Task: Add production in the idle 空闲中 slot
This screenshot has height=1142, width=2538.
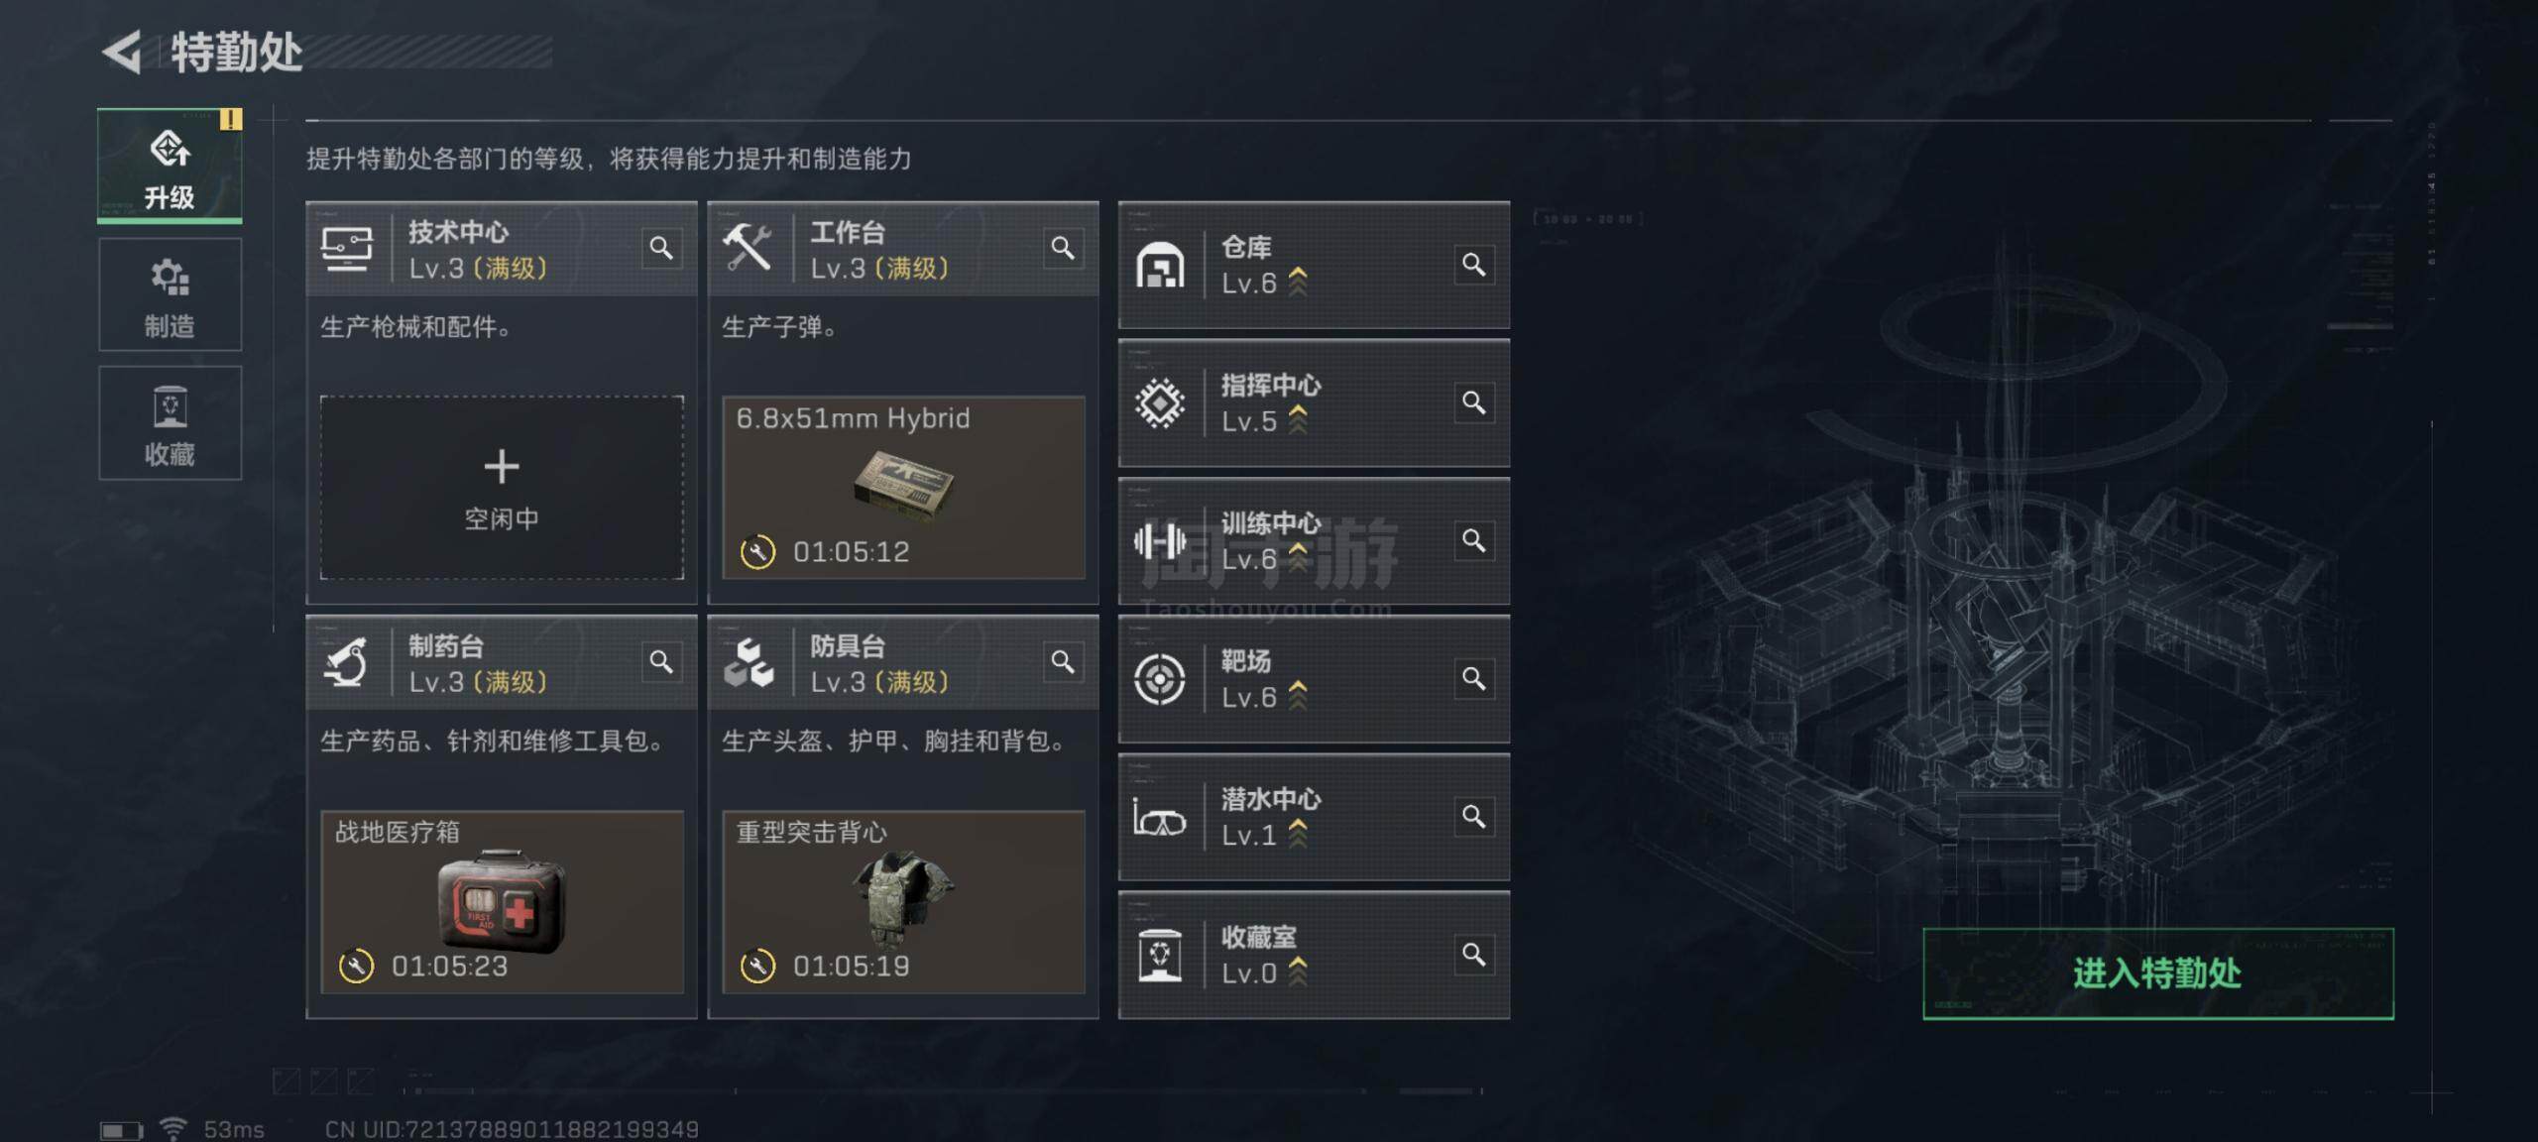Action: pos(502,488)
